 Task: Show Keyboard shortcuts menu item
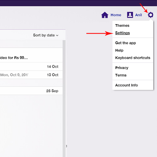(133, 58)
